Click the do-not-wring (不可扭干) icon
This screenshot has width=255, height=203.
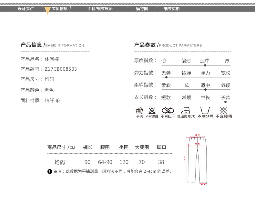point(168,110)
